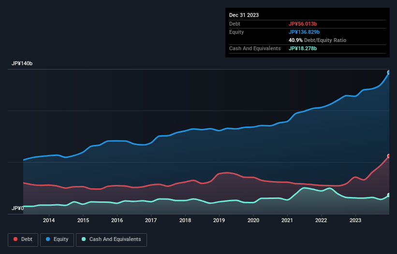Click the 40.9% Debt/Equity Ratio text
Viewport: 397px width, 254px height.
pos(317,40)
